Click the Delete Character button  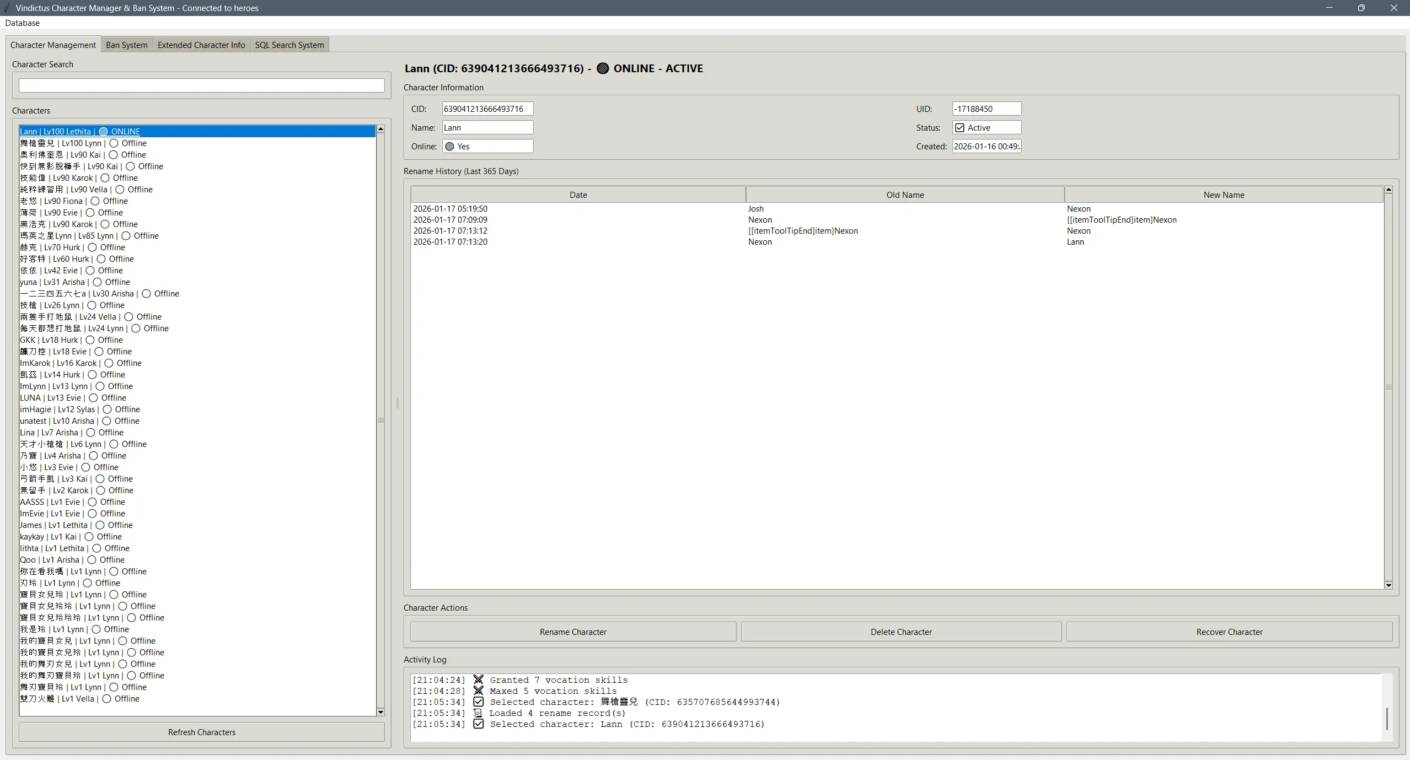[x=901, y=632]
